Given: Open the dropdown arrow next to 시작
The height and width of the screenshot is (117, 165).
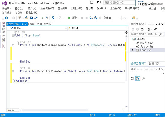Looking at the screenshot, I should 79,18.
